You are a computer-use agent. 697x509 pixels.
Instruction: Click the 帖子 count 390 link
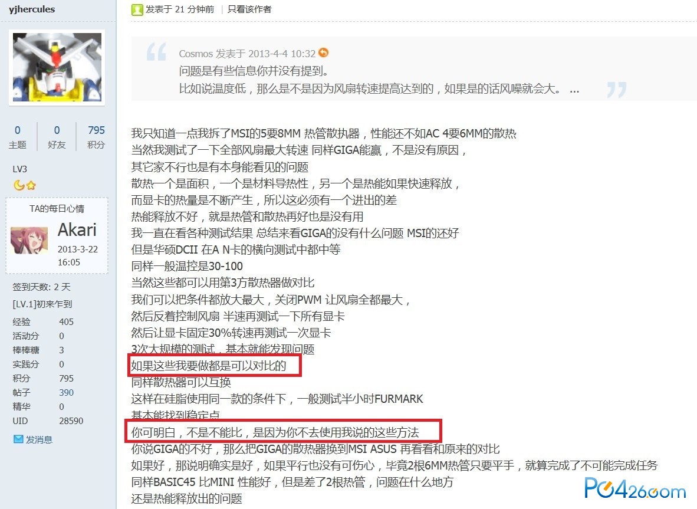[66, 393]
